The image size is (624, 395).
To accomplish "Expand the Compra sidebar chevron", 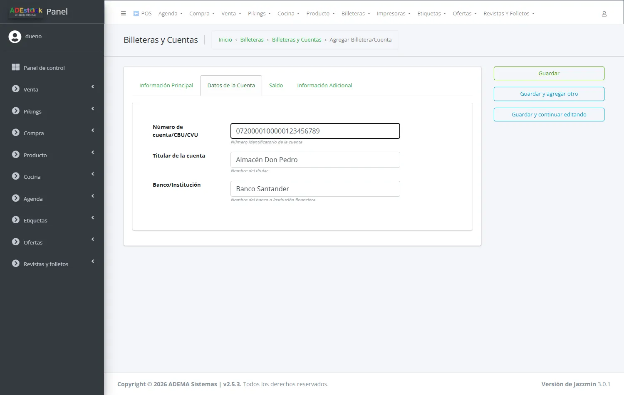I will point(93,131).
